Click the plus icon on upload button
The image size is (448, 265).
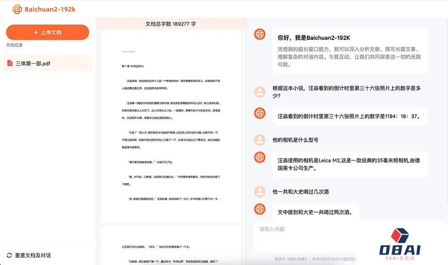36,32
